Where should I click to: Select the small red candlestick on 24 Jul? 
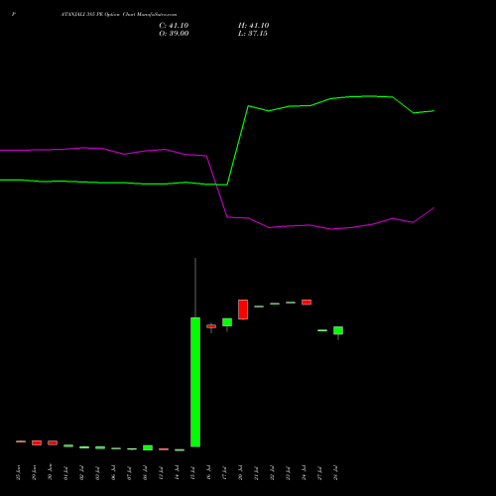click(x=307, y=303)
